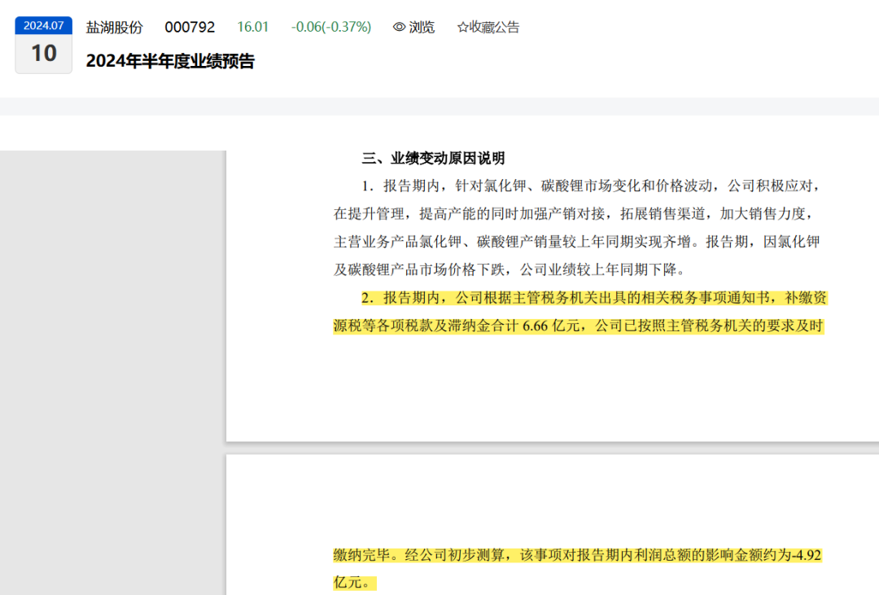Click the eye icon beside 浏览
Viewport: 879px width, 595px height.
pyautogui.click(x=399, y=27)
